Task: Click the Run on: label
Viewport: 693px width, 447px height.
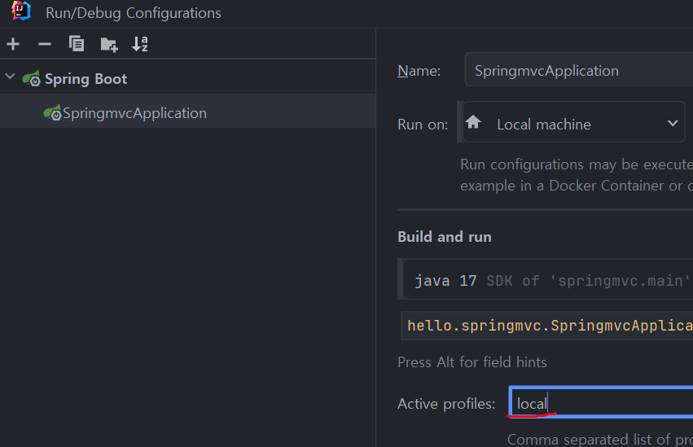Action: 423,125
